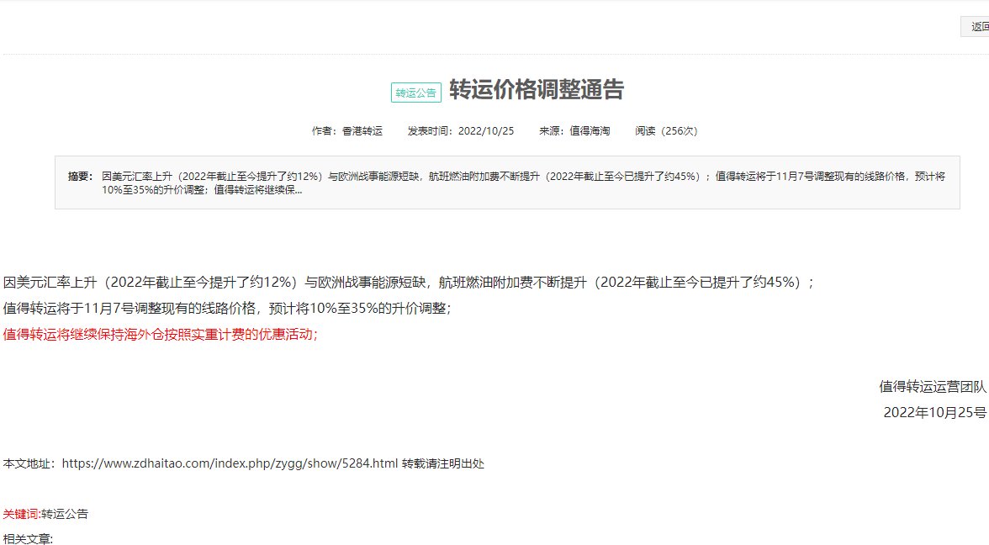The width and height of the screenshot is (989, 545).
Task: Click the keyword 转运公告 after 关键词
Action: point(65,514)
